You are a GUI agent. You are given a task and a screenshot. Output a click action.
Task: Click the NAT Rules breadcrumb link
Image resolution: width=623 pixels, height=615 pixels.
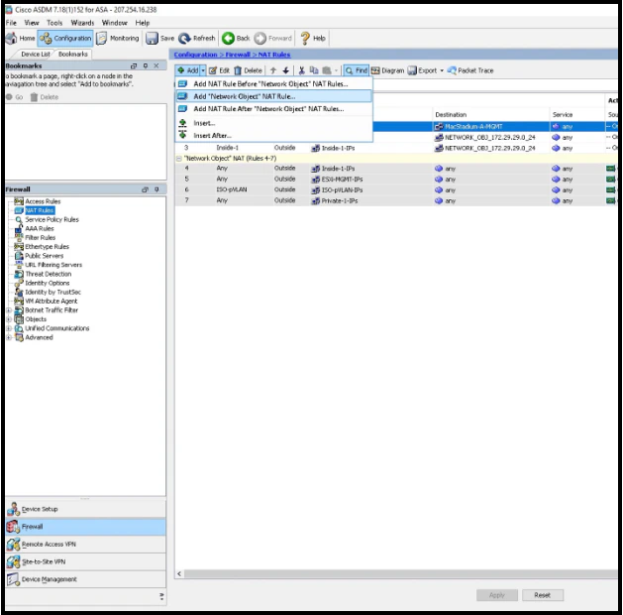274,55
